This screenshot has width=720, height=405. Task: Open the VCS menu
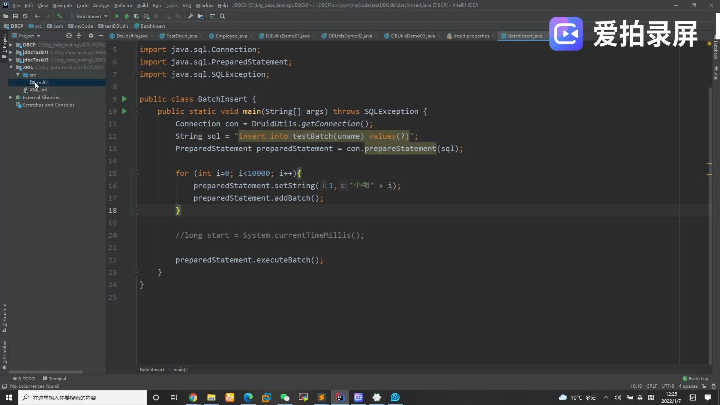tap(187, 5)
